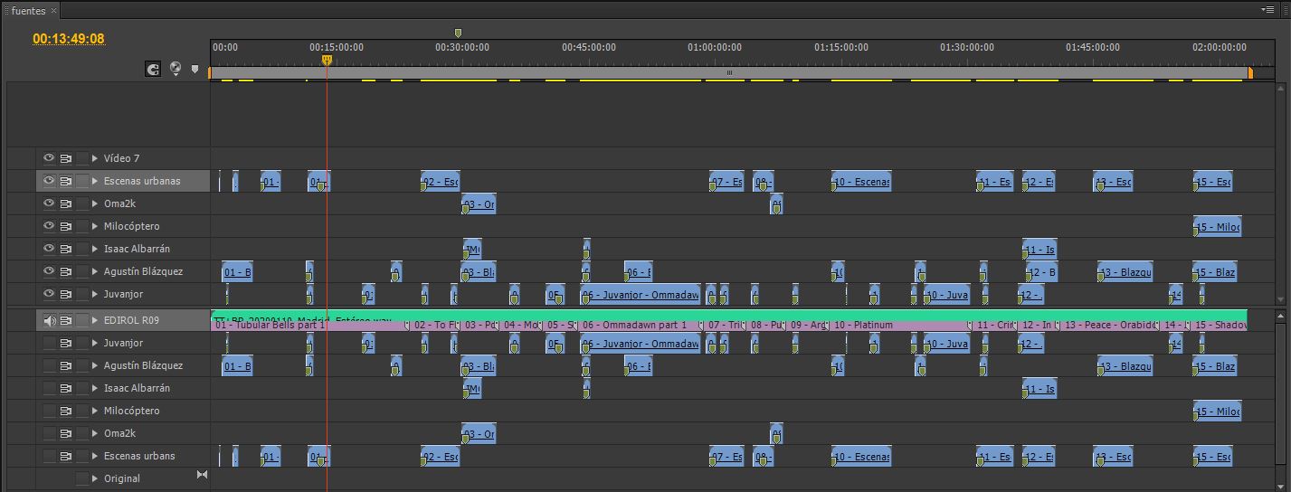Viewport: 1291px width, 492px height.
Task: Toggle sync lock on EDIROL R09 audio track
Action: coord(66,320)
